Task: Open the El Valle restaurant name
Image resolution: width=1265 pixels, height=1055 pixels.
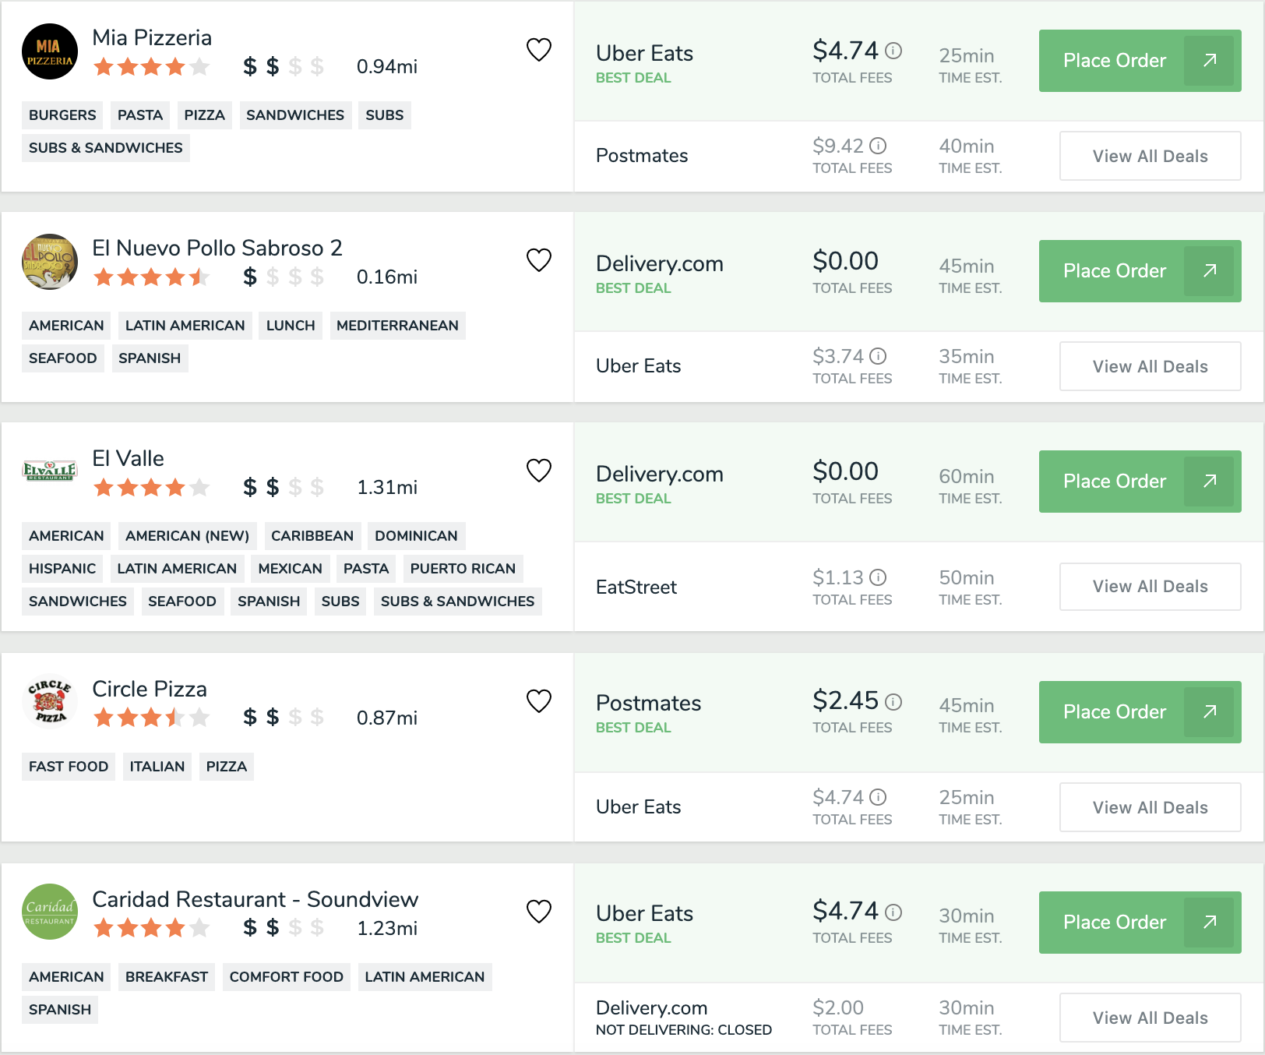Action: (x=129, y=458)
